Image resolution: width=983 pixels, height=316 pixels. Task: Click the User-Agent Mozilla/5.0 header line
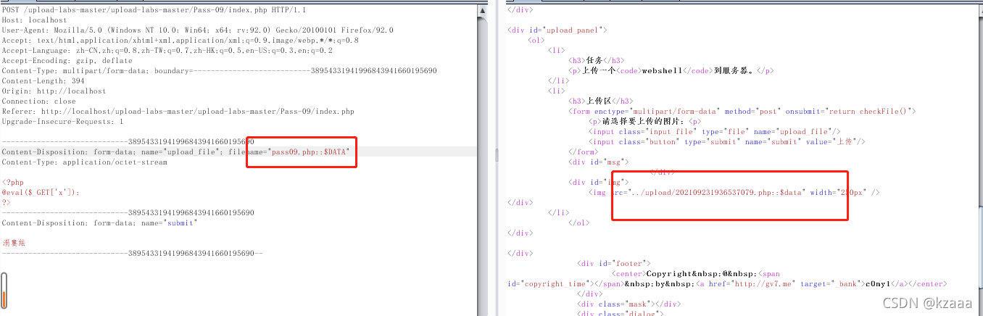tap(197, 30)
